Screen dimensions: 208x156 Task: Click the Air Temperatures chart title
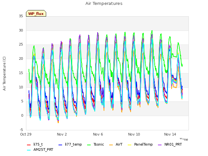[x=104, y=4]
